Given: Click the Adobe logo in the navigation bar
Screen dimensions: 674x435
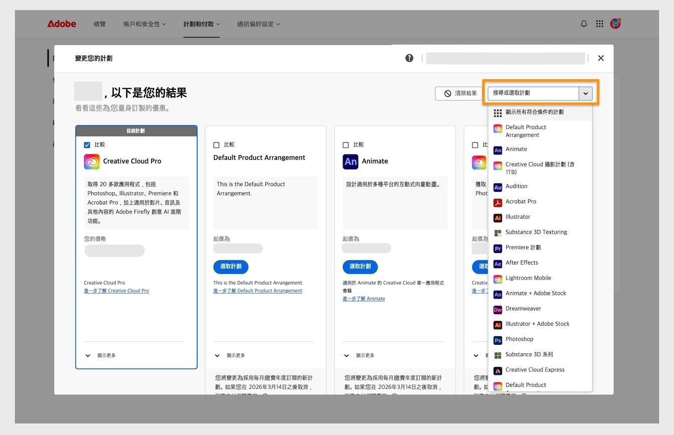Looking at the screenshot, I should coord(61,23).
